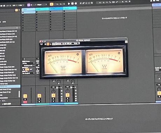Image resolution: width=161 pixels, height=133 pixels.
Task: Toggle the Punch-Out switch icon
Action: click(117, 2)
